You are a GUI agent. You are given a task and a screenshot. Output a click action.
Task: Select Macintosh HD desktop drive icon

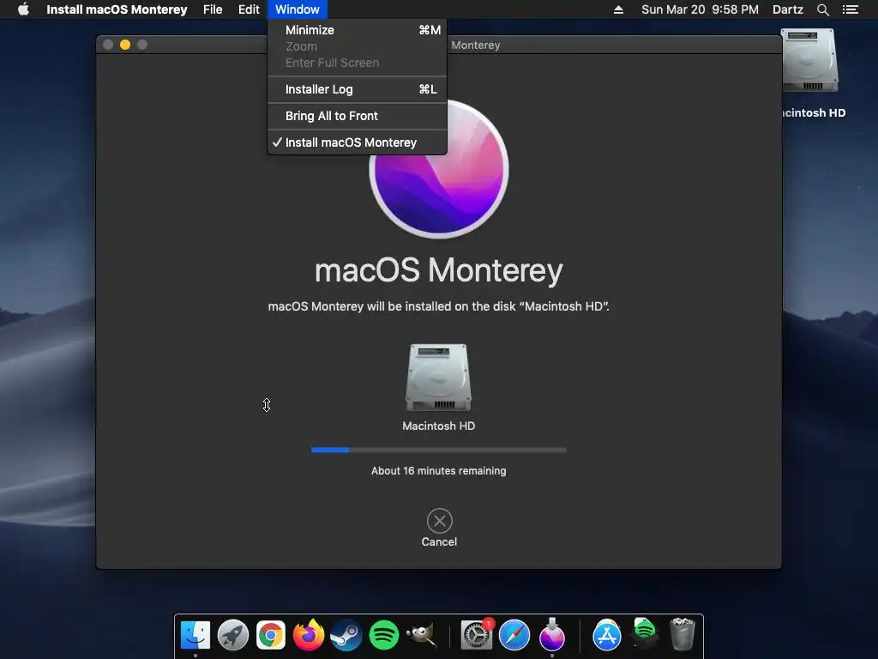click(809, 61)
